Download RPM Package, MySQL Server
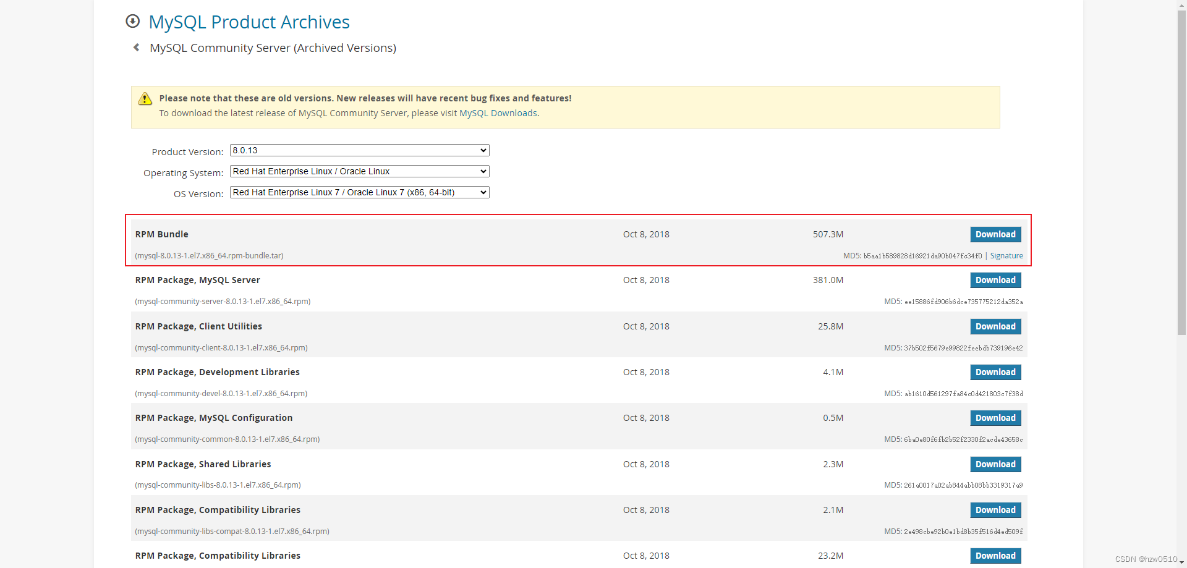This screenshot has height=568, width=1187. pyautogui.click(x=995, y=280)
